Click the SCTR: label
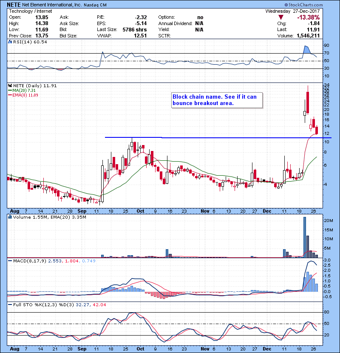The height and width of the screenshot is (353, 340). pyautogui.click(x=164, y=36)
